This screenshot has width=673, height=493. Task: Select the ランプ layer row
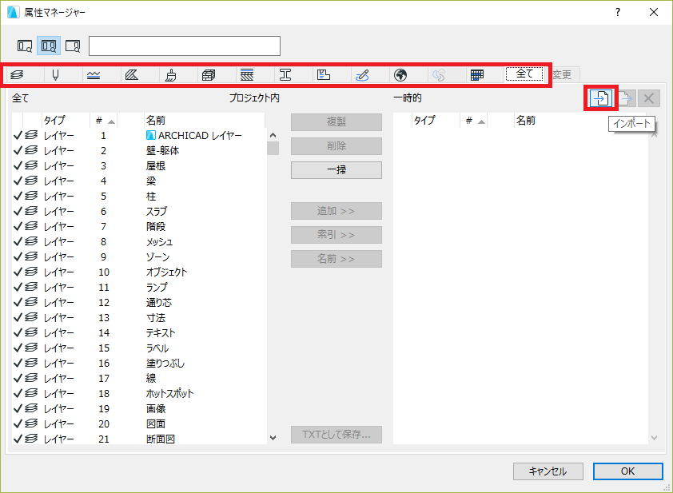click(138, 288)
